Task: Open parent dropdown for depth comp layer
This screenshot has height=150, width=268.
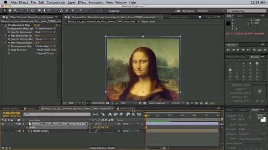Action: tap(131, 131)
